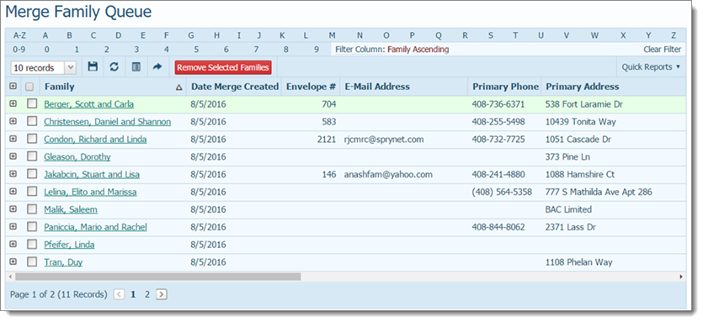Tick the select-all checkbox in header

29,87
